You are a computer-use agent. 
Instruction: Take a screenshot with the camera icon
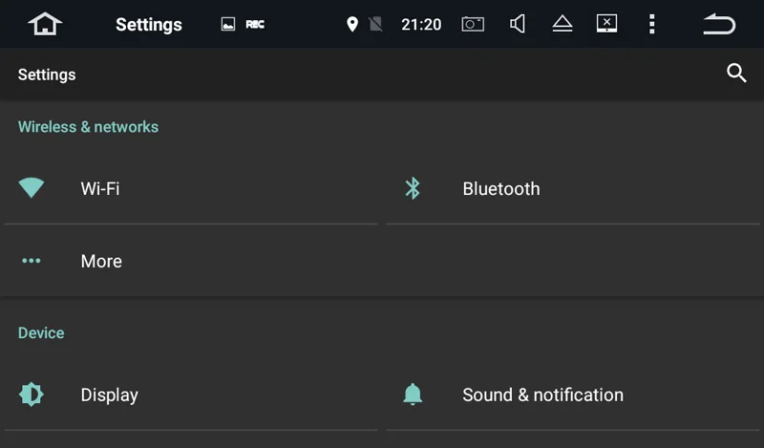click(x=473, y=24)
